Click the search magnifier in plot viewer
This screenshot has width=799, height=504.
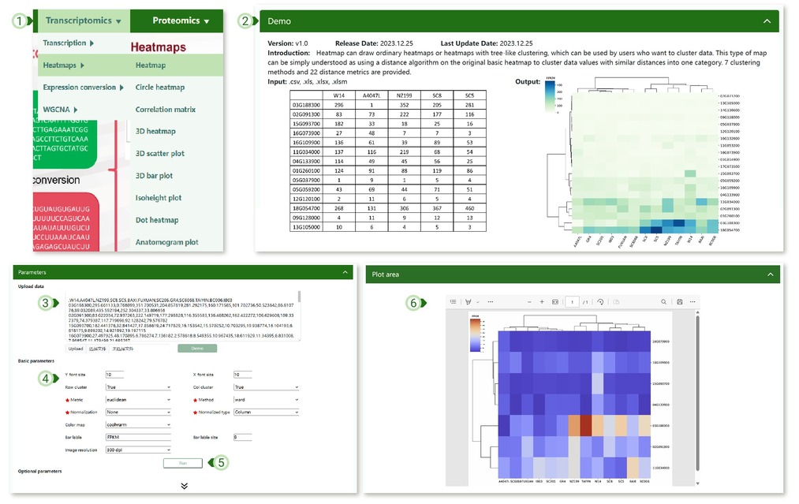[x=663, y=301]
